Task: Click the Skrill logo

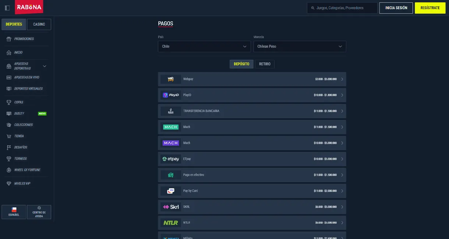Action: coord(171,207)
